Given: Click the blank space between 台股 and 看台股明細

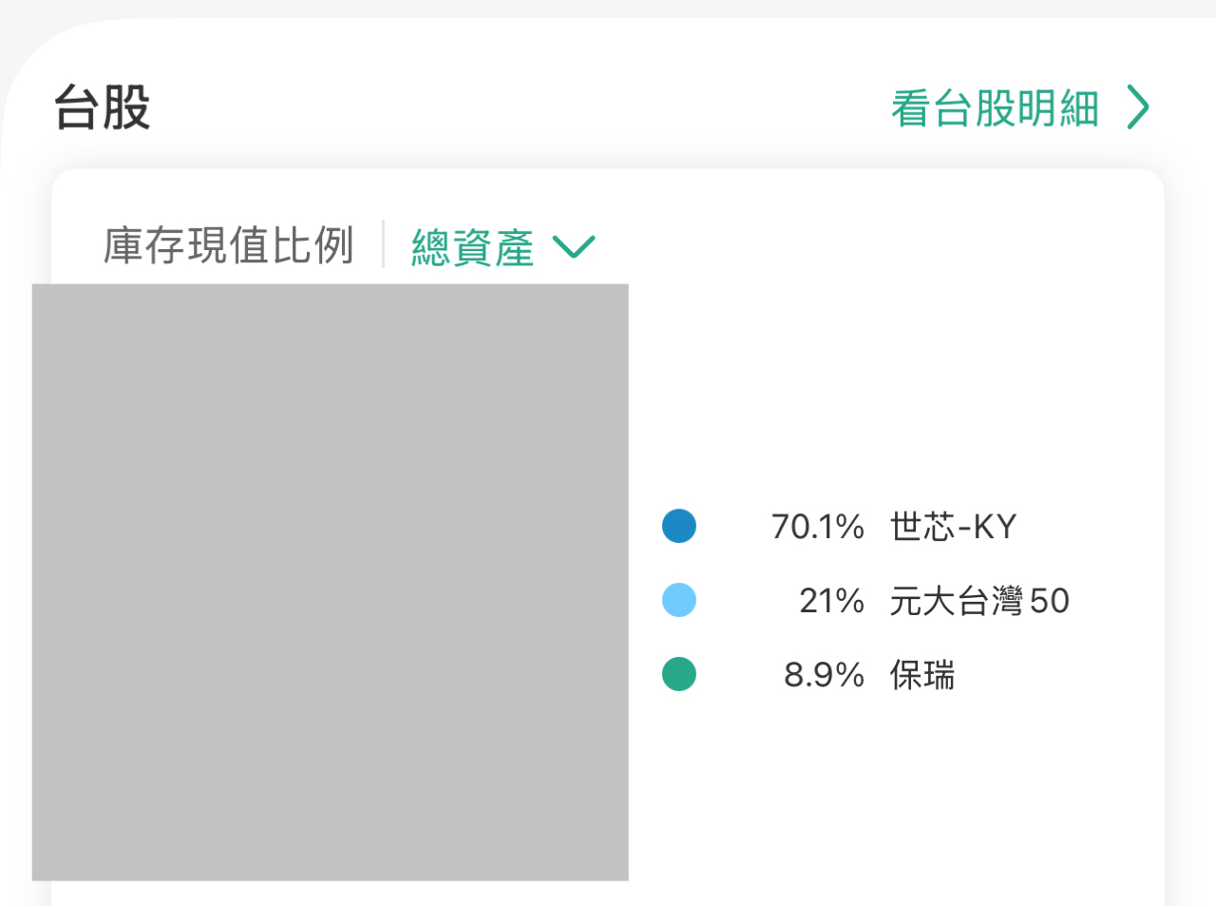Looking at the screenshot, I should click(x=513, y=107).
